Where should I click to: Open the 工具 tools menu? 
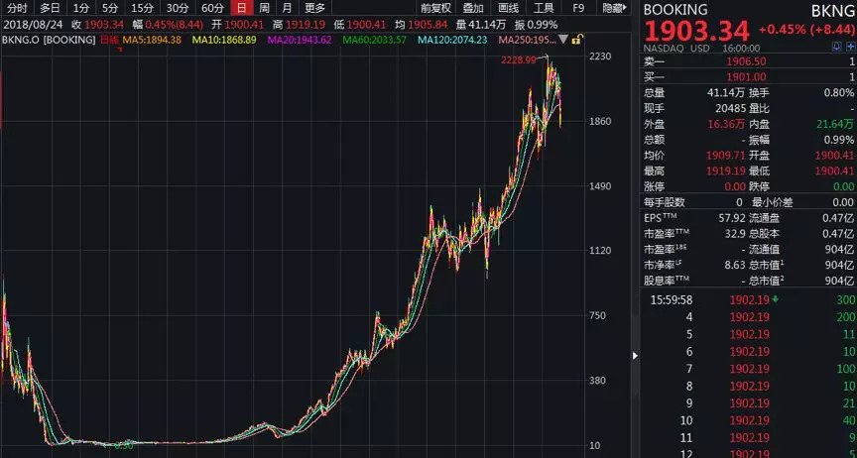pos(544,8)
